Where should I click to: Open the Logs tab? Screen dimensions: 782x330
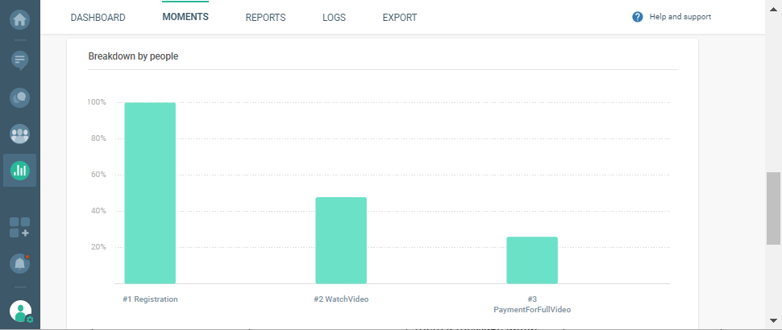coord(334,18)
